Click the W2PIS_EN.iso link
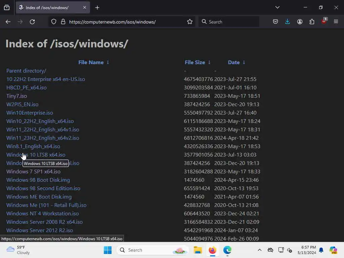 pyautogui.click(x=23, y=104)
